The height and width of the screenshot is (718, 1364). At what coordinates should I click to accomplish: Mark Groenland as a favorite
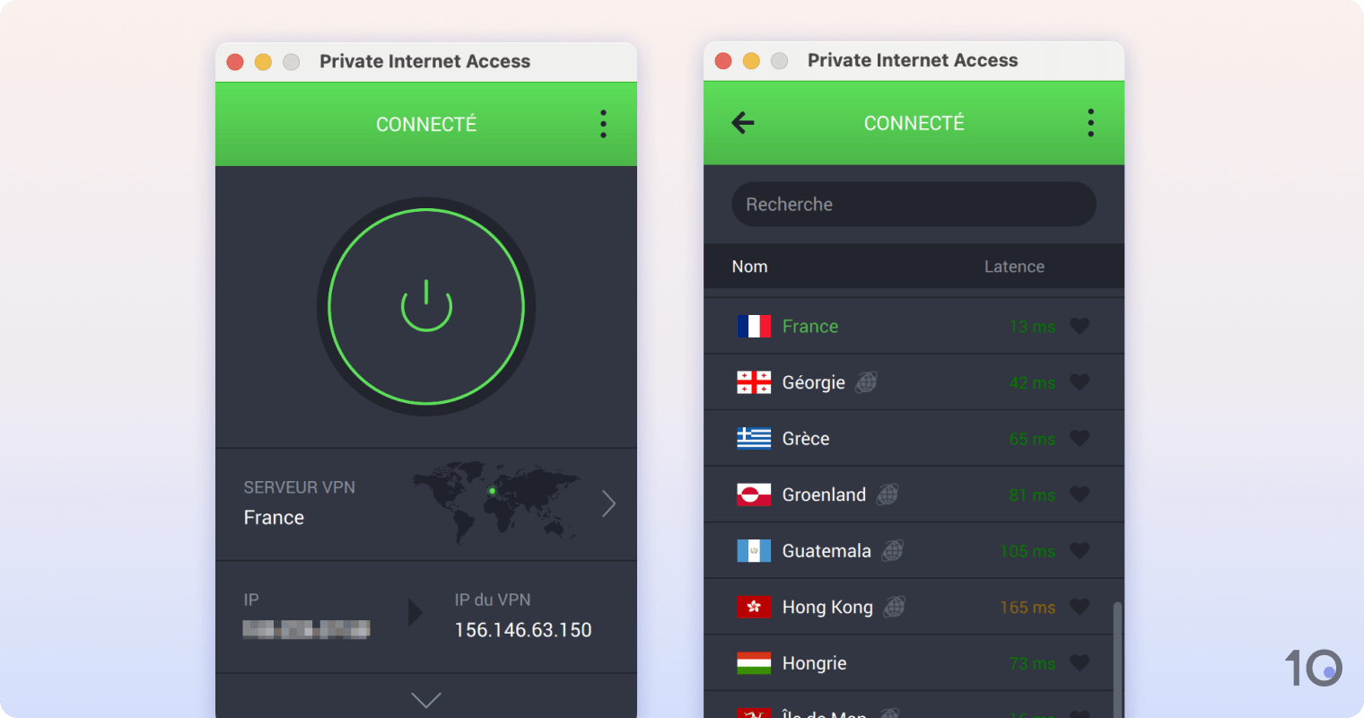click(x=1080, y=495)
